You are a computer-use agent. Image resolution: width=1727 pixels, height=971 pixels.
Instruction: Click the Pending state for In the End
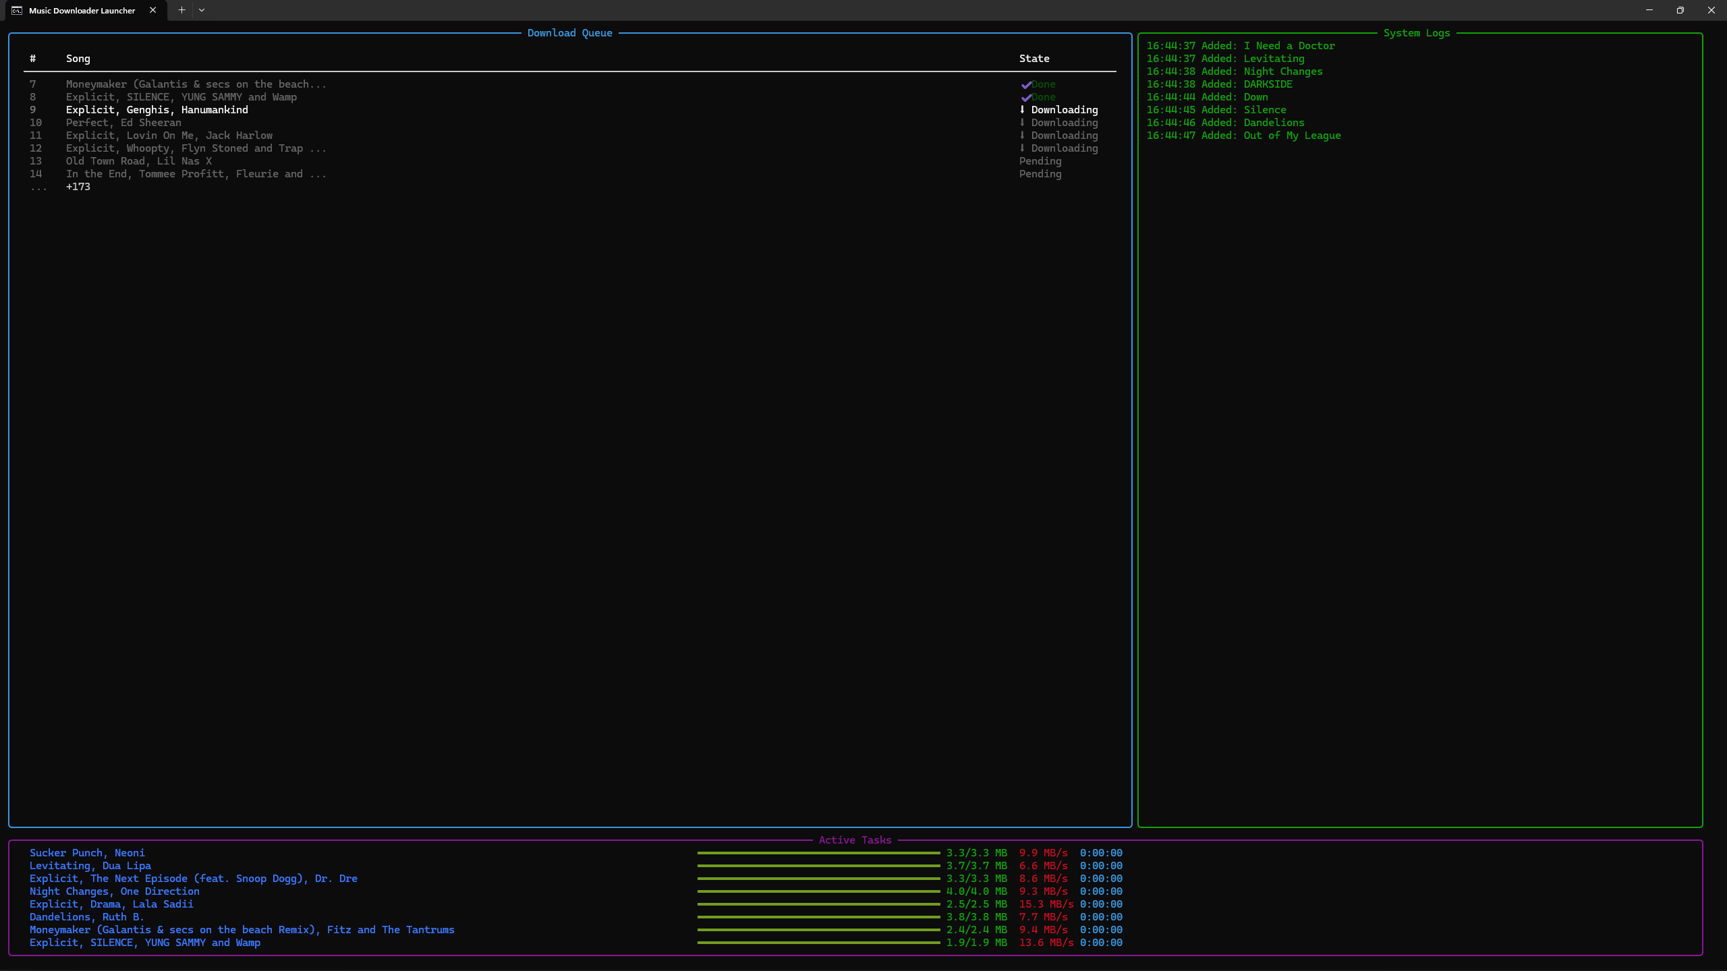point(1040,174)
